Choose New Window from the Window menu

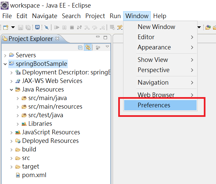[x=160, y=27]
